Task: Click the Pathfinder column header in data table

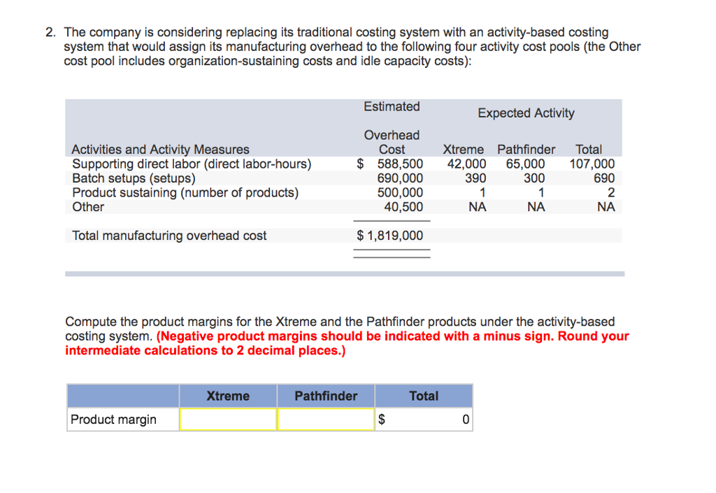Action: [526, 150]
